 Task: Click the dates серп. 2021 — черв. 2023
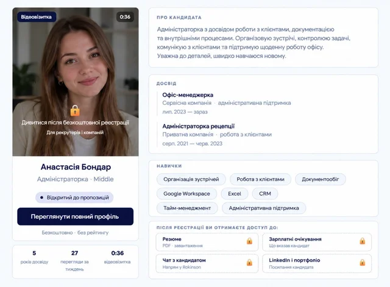click(x=193, y=144)
